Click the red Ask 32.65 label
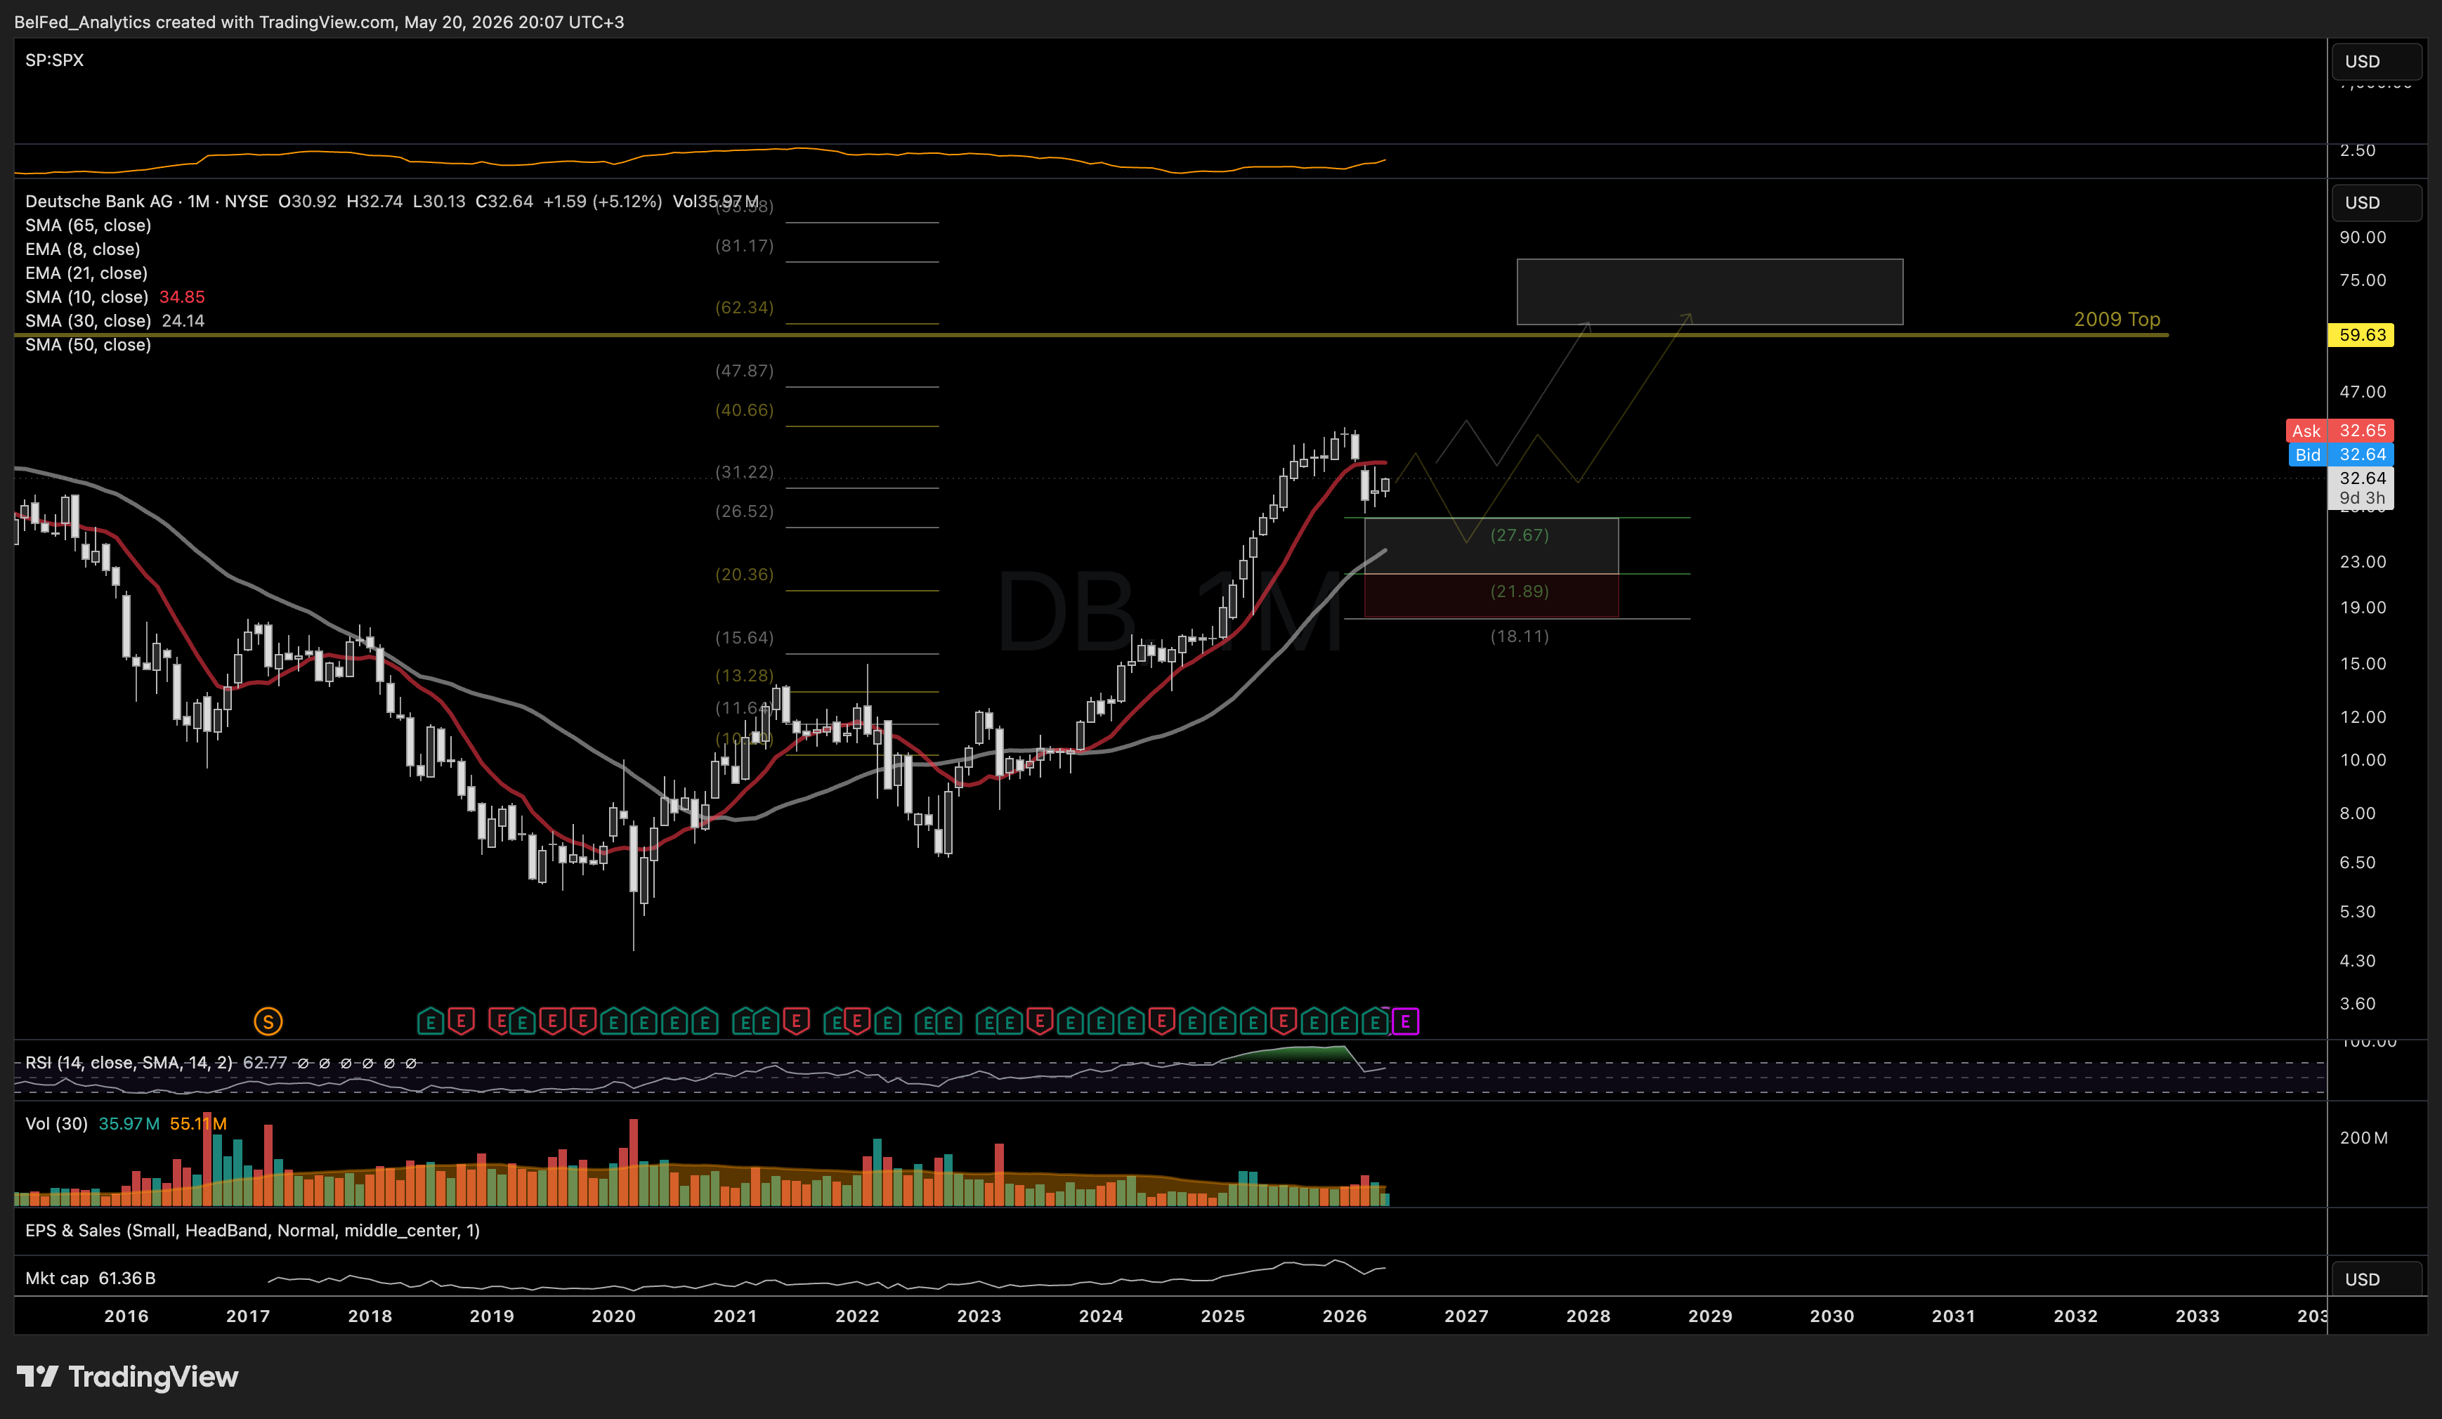Image resolution: width=2442 pixels, height=1419 pixels. tap(2339, 431)
